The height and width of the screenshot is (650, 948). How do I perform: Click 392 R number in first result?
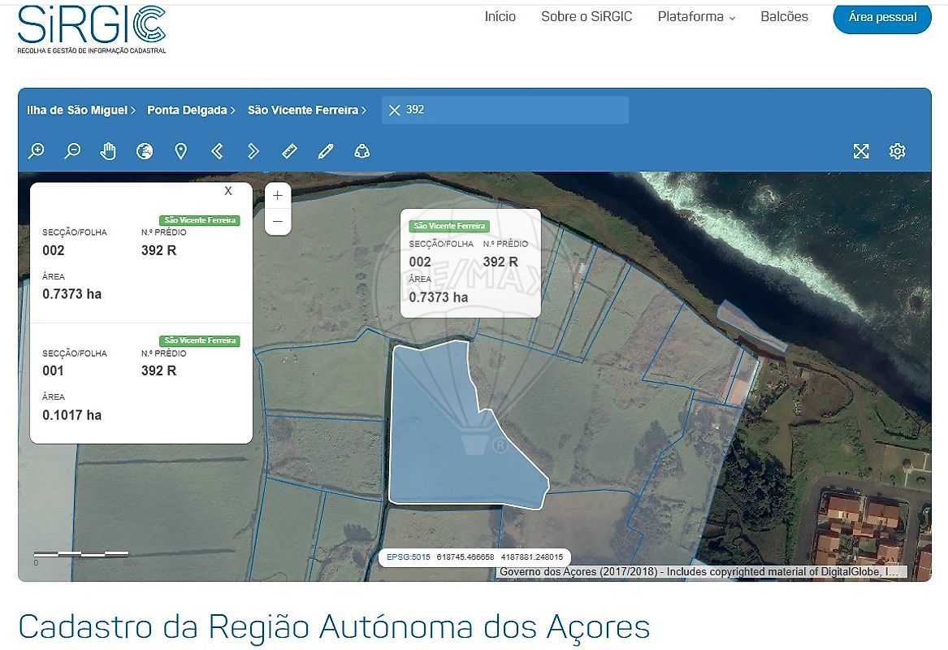click(159, 250)
